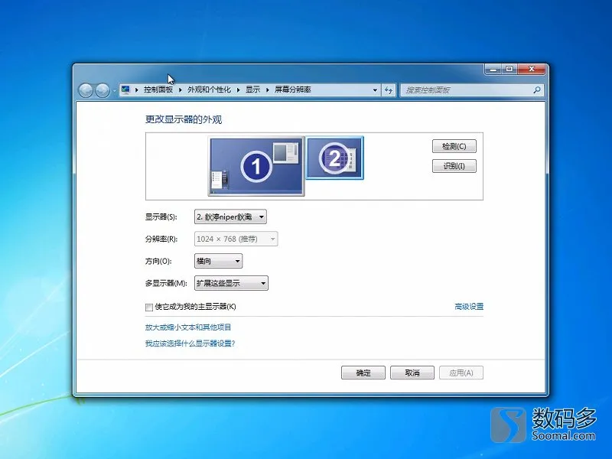Click 屏幕分辨率 breadcrumb

pos(293,90)
